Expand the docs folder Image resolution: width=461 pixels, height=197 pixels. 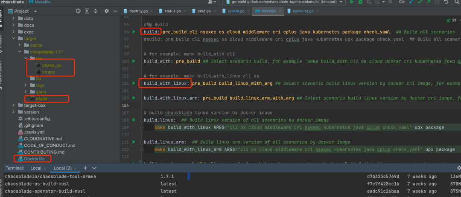pyautogui.click(x=14, y=26)
